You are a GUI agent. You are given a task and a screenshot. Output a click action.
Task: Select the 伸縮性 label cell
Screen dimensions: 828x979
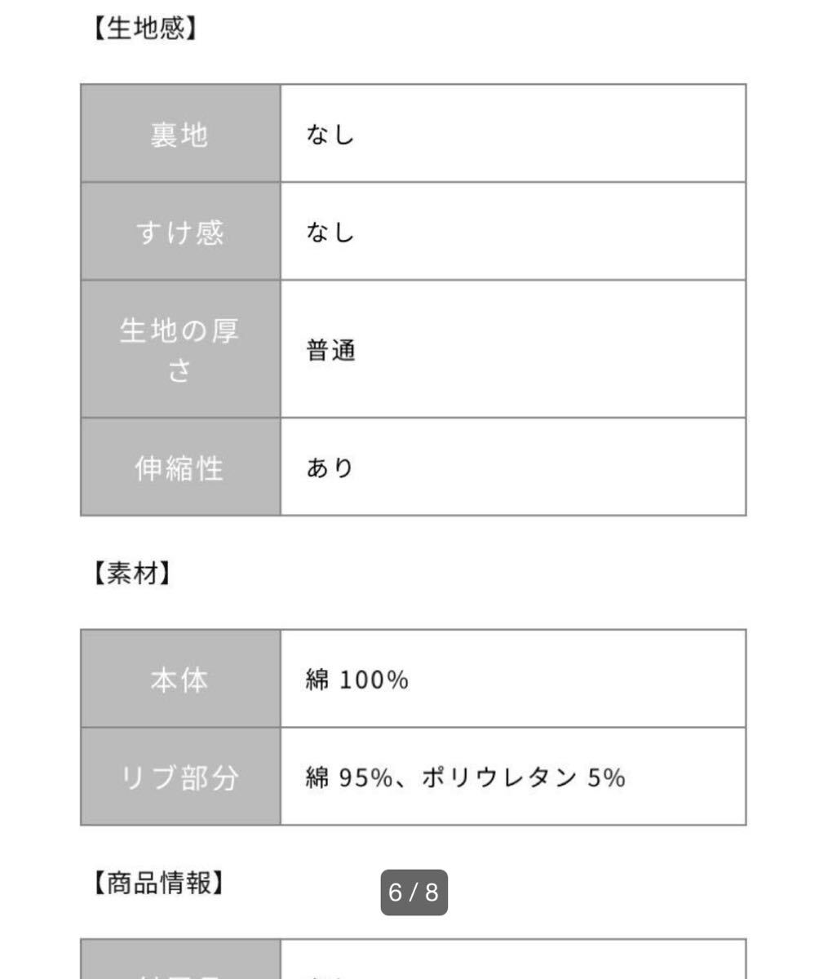pos(179,468)
